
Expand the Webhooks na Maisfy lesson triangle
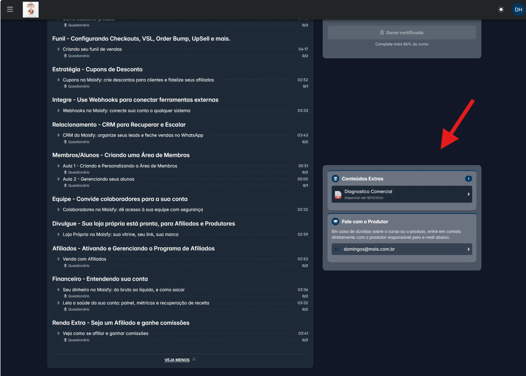coord(58,111)
